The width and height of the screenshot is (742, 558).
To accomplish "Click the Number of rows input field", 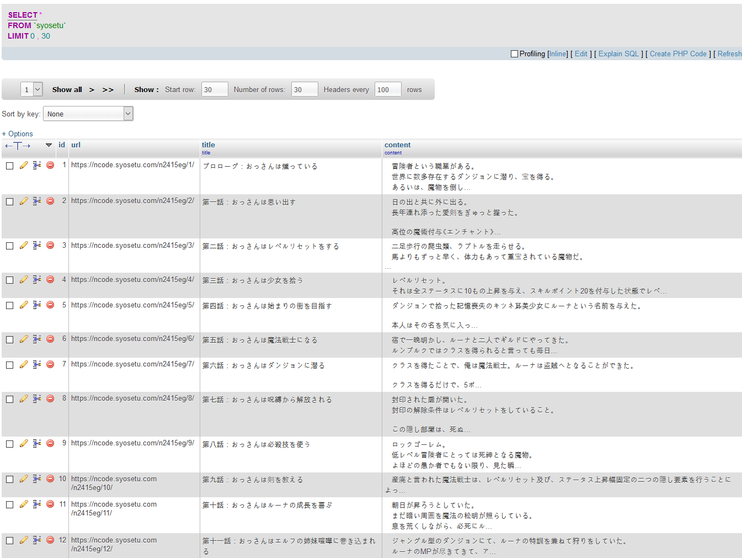I will point(305,89).
